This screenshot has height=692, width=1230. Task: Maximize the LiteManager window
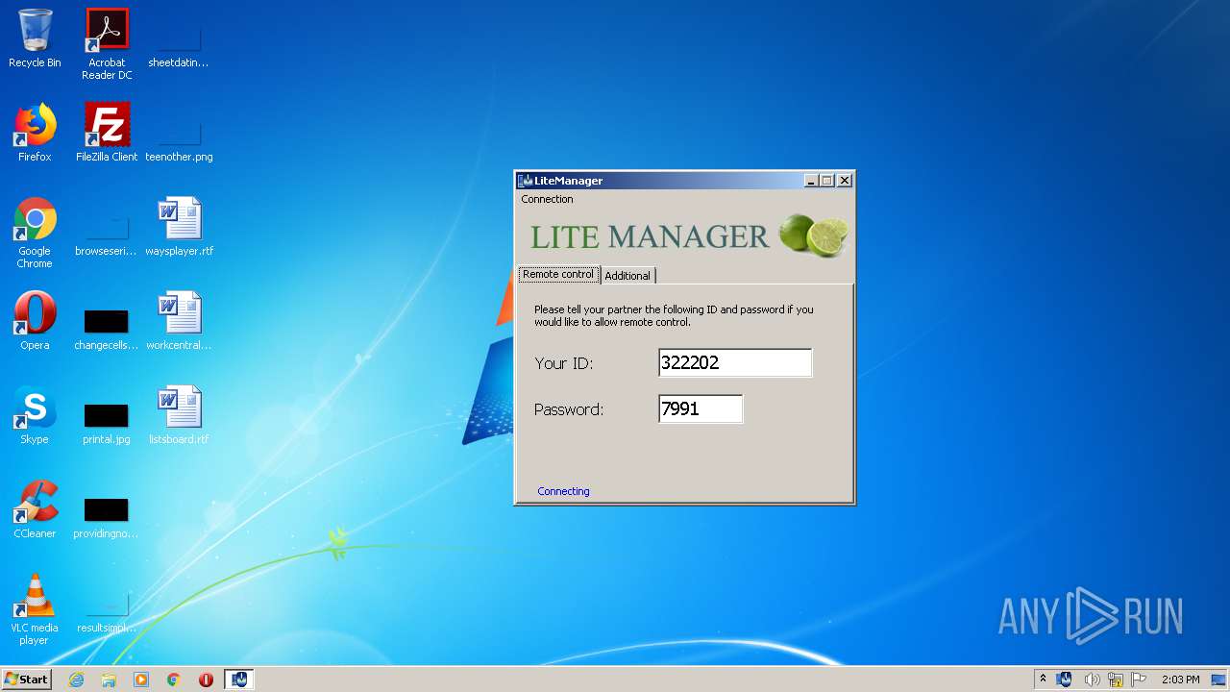(x=827, y=181)
